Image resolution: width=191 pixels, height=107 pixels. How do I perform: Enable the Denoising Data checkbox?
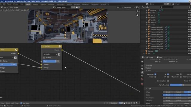[168, 81]
